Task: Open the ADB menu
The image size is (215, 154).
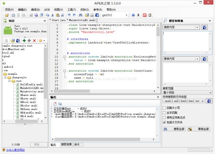Action: 47,10
